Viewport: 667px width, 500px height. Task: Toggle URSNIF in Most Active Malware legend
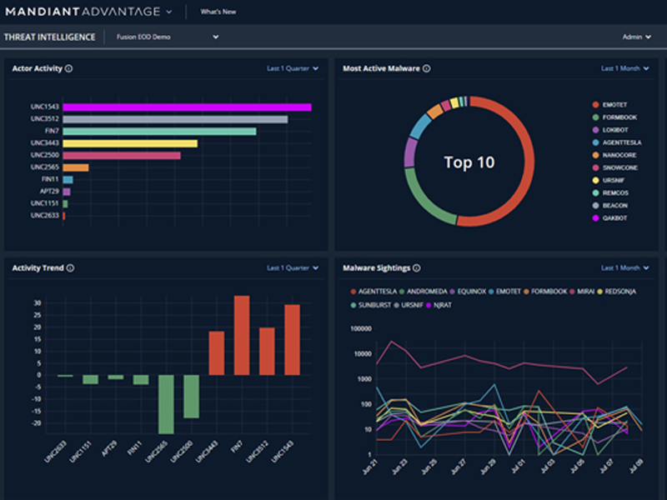coord(609,180)
